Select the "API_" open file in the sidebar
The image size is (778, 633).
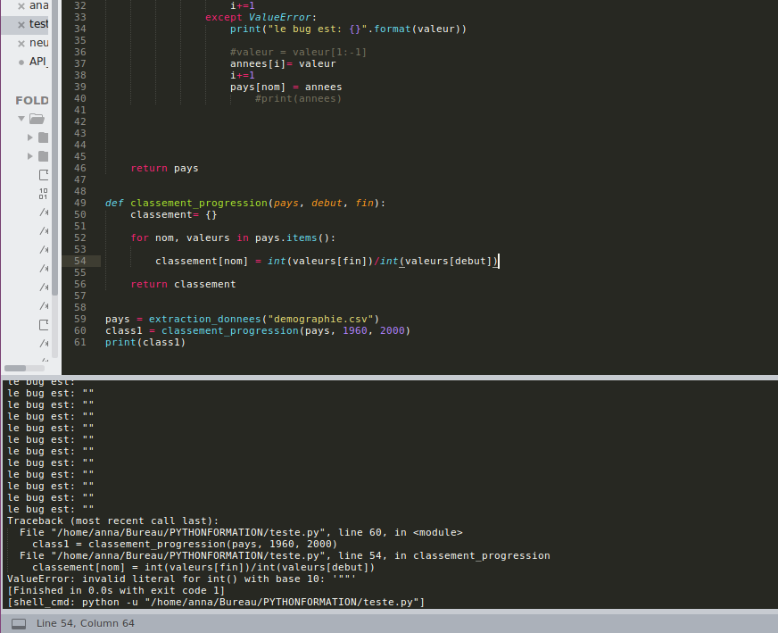click(x=38, y=62)
